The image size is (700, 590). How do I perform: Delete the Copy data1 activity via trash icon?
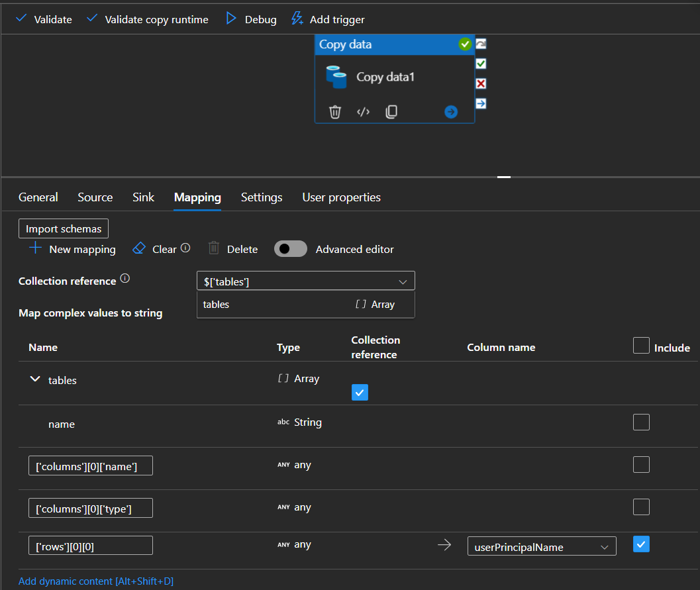(335, 112)
